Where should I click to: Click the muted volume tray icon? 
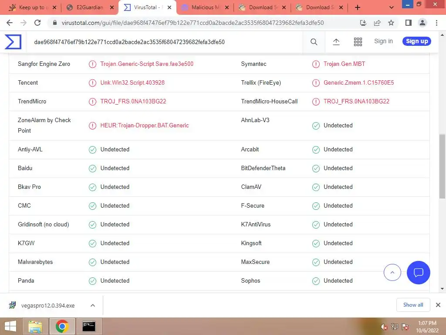click(384, 327)
